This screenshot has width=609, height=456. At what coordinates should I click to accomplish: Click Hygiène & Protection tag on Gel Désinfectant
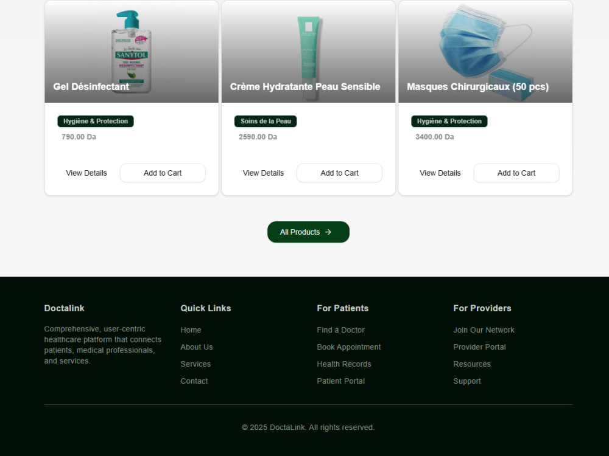pyautogui.click(x=96, y=122)
